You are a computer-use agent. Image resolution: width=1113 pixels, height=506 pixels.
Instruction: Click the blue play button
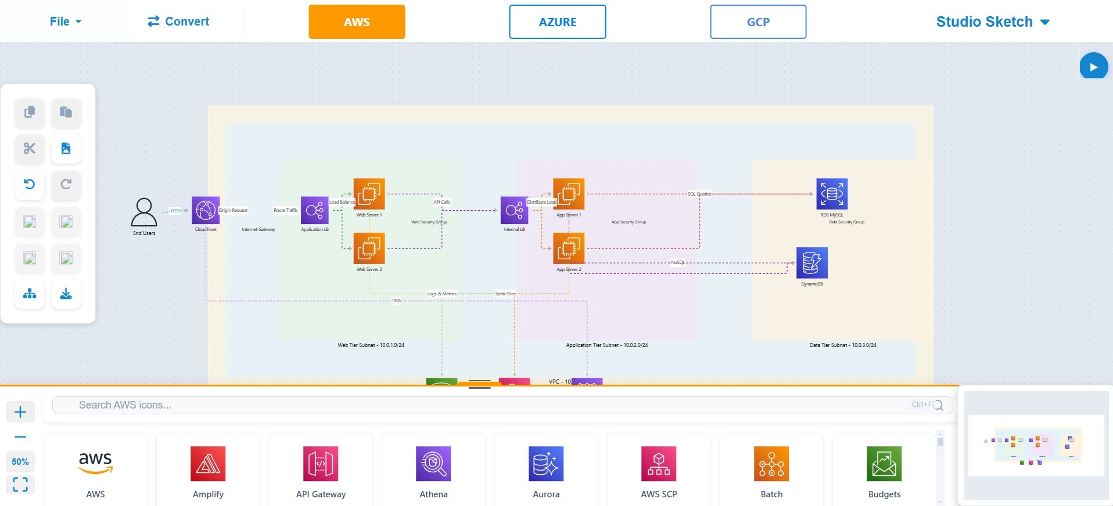(x=1094, y=67)
